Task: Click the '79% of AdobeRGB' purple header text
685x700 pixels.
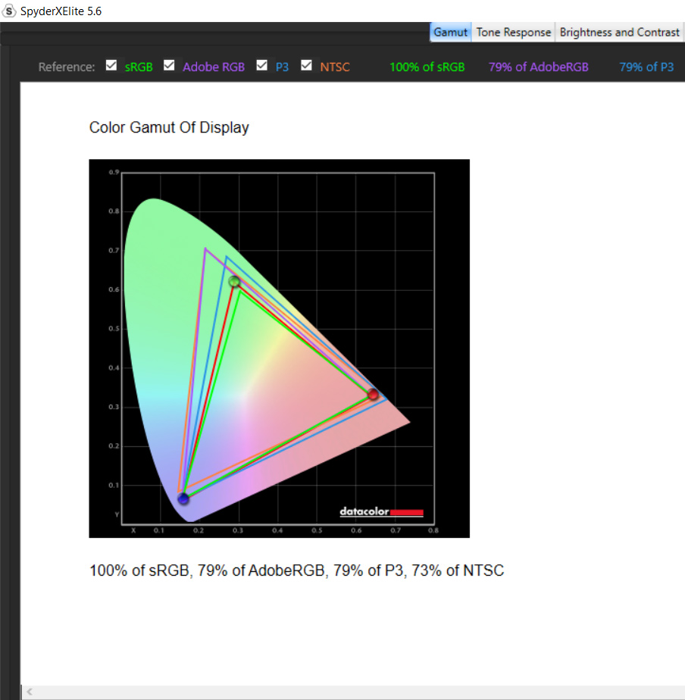Action: [x=538, y=67]
